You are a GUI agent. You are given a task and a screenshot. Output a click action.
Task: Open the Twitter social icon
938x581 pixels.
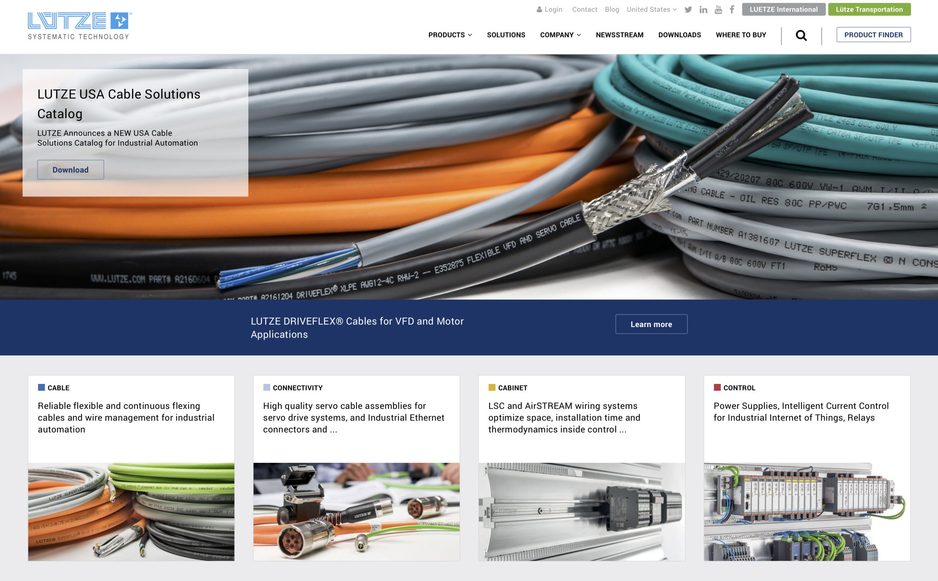[688, 9]
